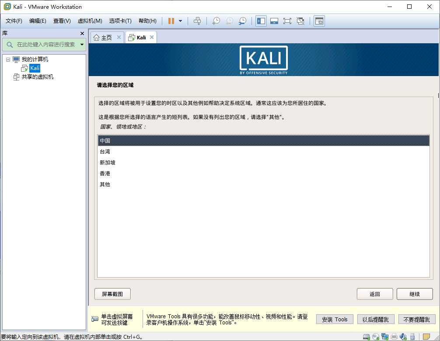Image resolution: width=440 pixels, height=341 pixels.
Task: Select 其他 in the region list
Action: pyautogui.click(x=263, y=184)
